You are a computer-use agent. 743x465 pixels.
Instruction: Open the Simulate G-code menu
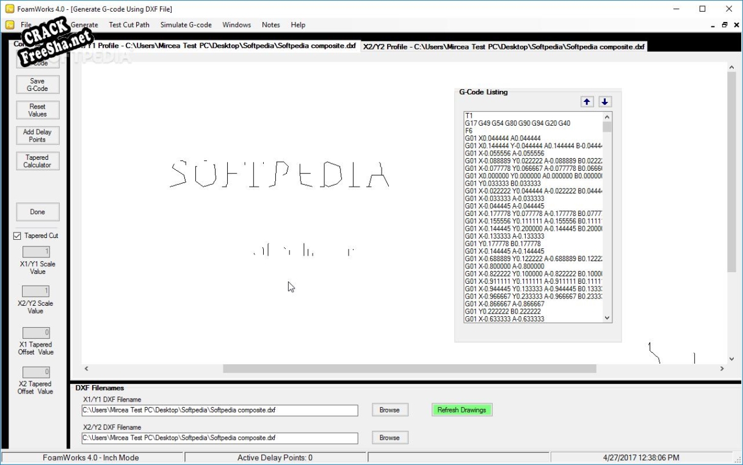186,25
